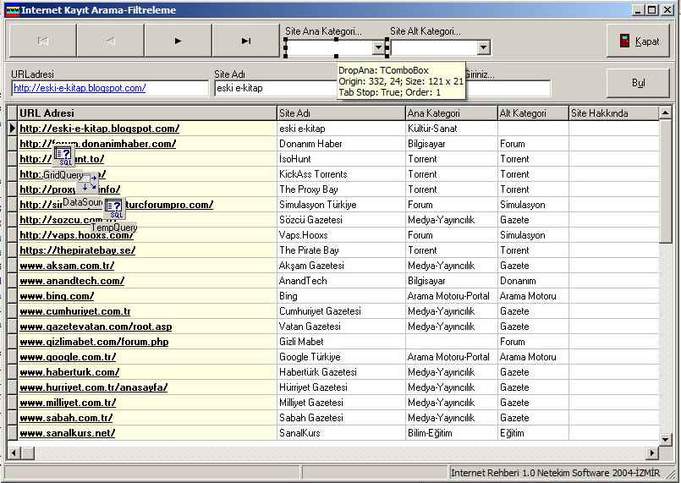Select the GridQuery SQL component icon
681x483 pixels.
click(63, 156)
